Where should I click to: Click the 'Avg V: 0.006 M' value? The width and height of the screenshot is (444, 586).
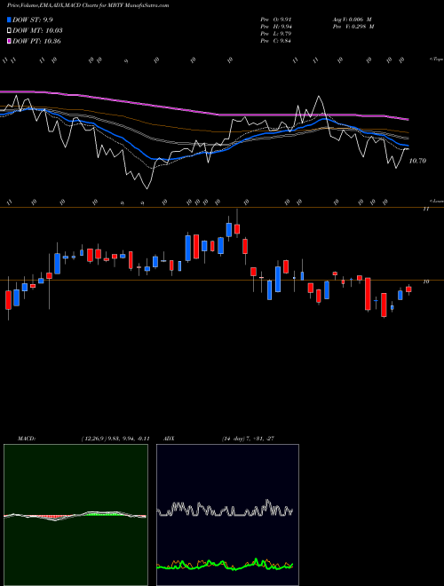coord(352,20)
